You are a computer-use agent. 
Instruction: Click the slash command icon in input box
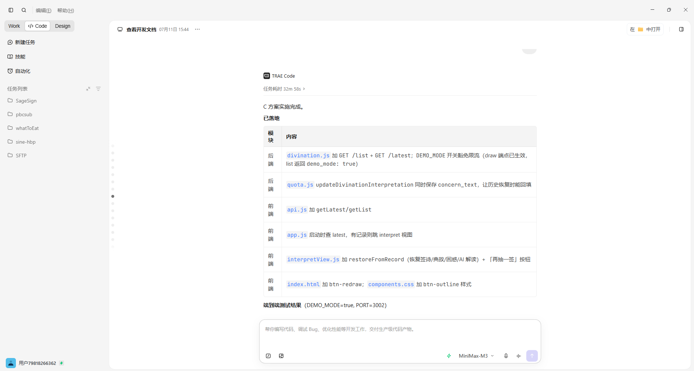tap(268, 356)
